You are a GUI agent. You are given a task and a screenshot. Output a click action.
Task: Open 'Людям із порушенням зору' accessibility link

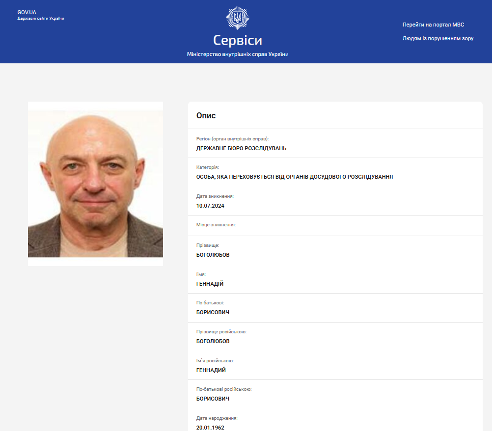click(x=437, y=38)
